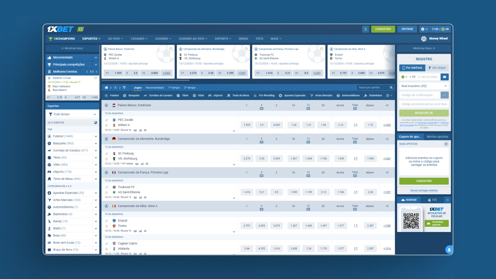Go to home icon in breadcrumb
496x279 pixels.
pos(106,88)
